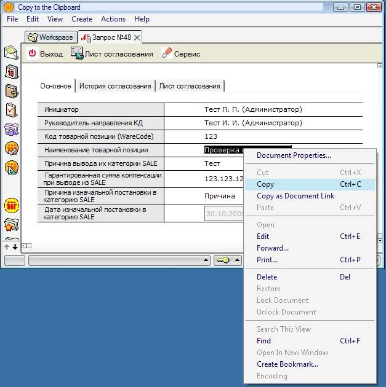The image size is (386, 387).
Task: Click the Код товарной позиции value 123
Action: click(211, 136)
